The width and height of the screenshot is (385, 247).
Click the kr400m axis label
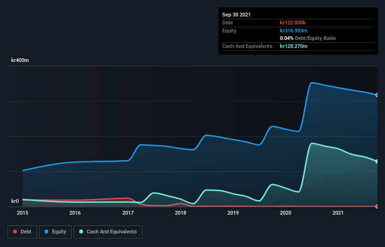point(20,60)
